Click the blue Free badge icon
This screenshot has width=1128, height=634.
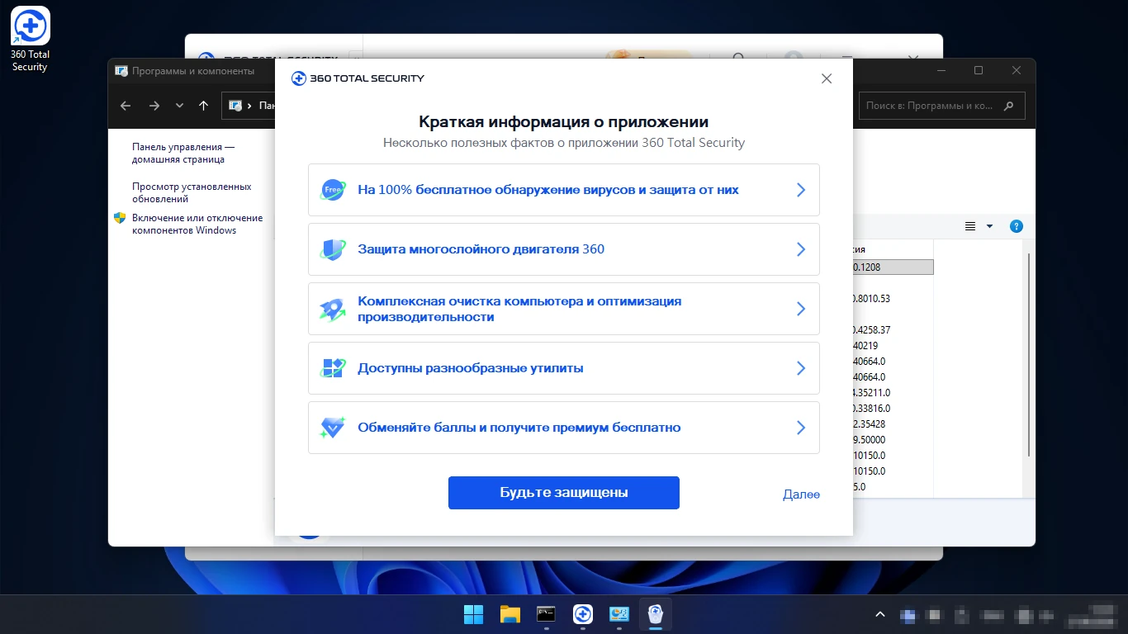pyautogui.click(x=333, y=190)
